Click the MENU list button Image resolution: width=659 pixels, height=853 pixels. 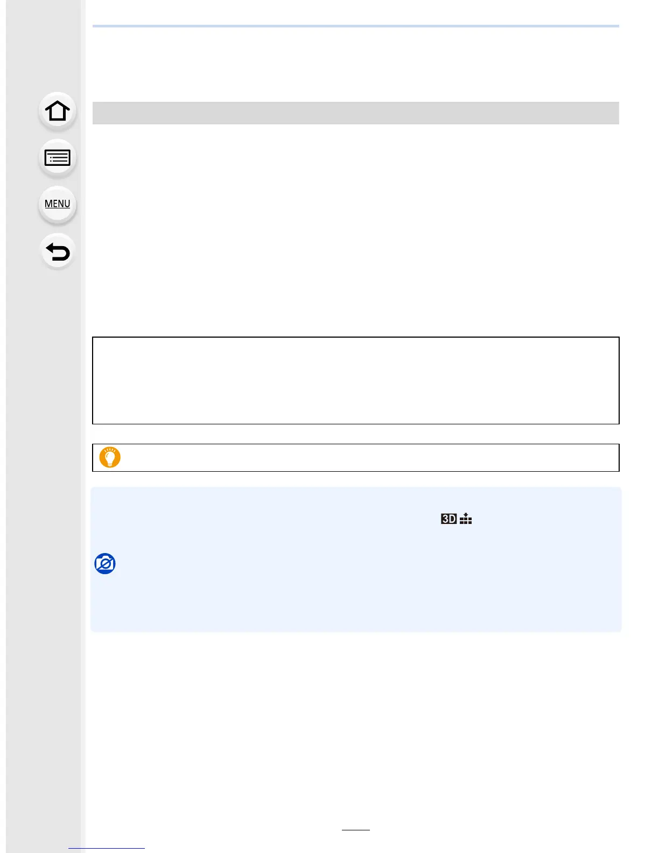click(57, 204)
